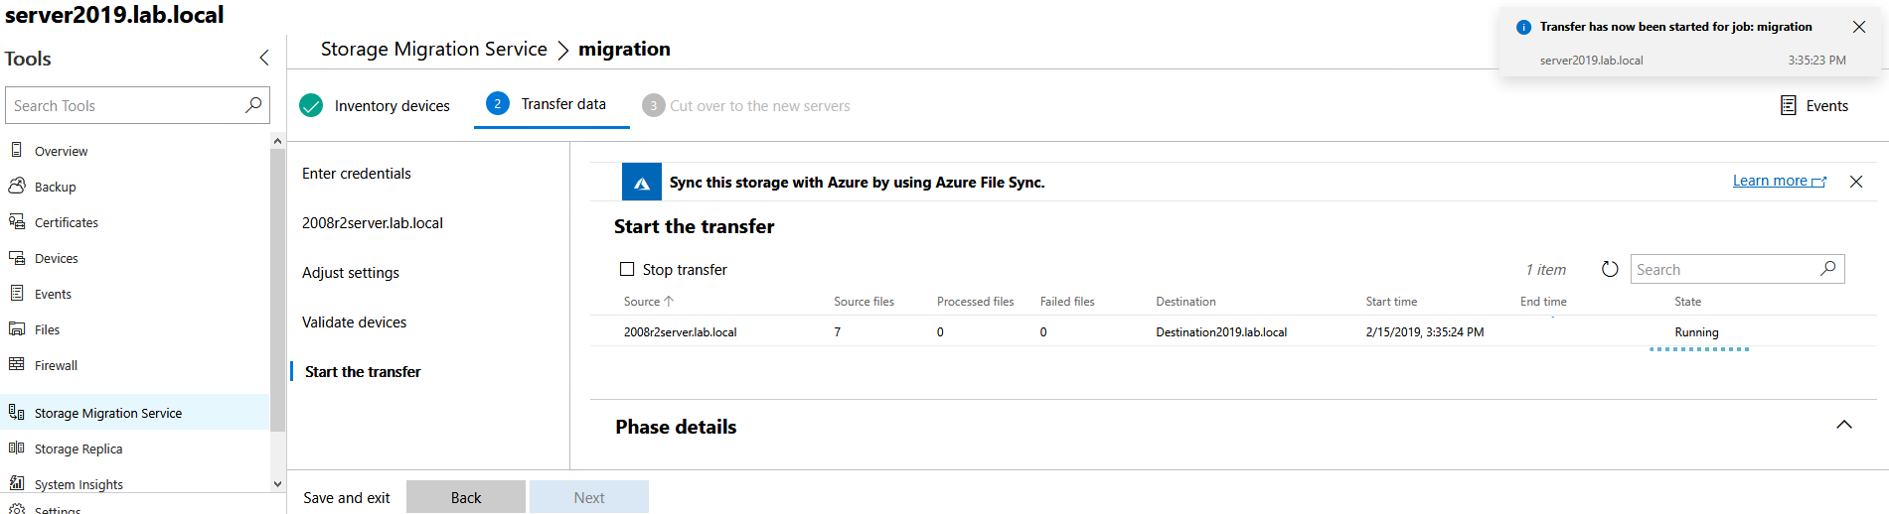
Task: Open the Enter credentials page
Action: (x=357, y=173)
